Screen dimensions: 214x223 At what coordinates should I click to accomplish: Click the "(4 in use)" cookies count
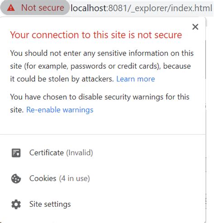coord(74,179)
